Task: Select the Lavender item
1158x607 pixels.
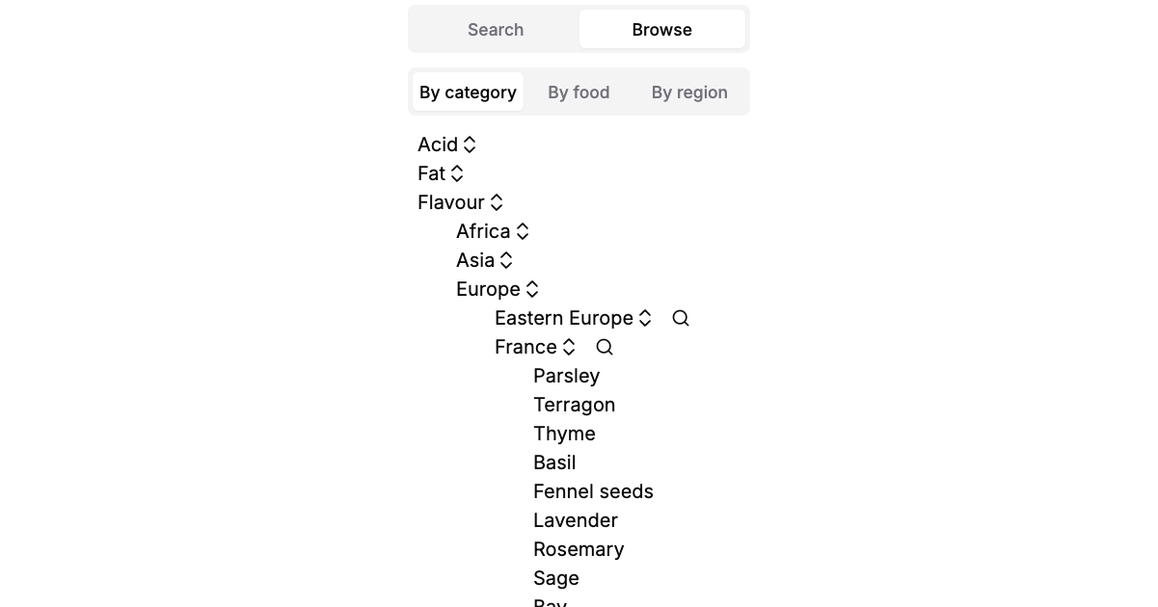Action: pos(576,520)
